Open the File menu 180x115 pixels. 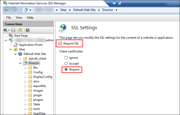[9, 18]
